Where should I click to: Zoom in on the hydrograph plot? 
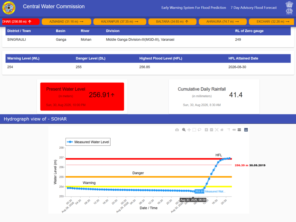(x=206, y=130)
